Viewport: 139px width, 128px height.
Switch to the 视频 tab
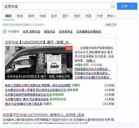pyautogui.click(x=77, y=16)
